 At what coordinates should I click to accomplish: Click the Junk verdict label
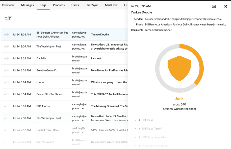179,98
